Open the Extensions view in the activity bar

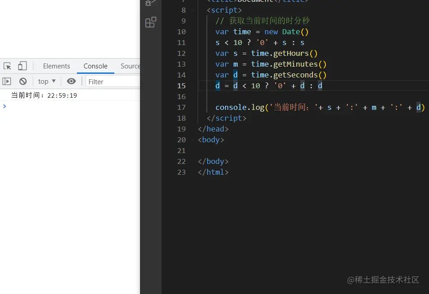pos(151,22)
